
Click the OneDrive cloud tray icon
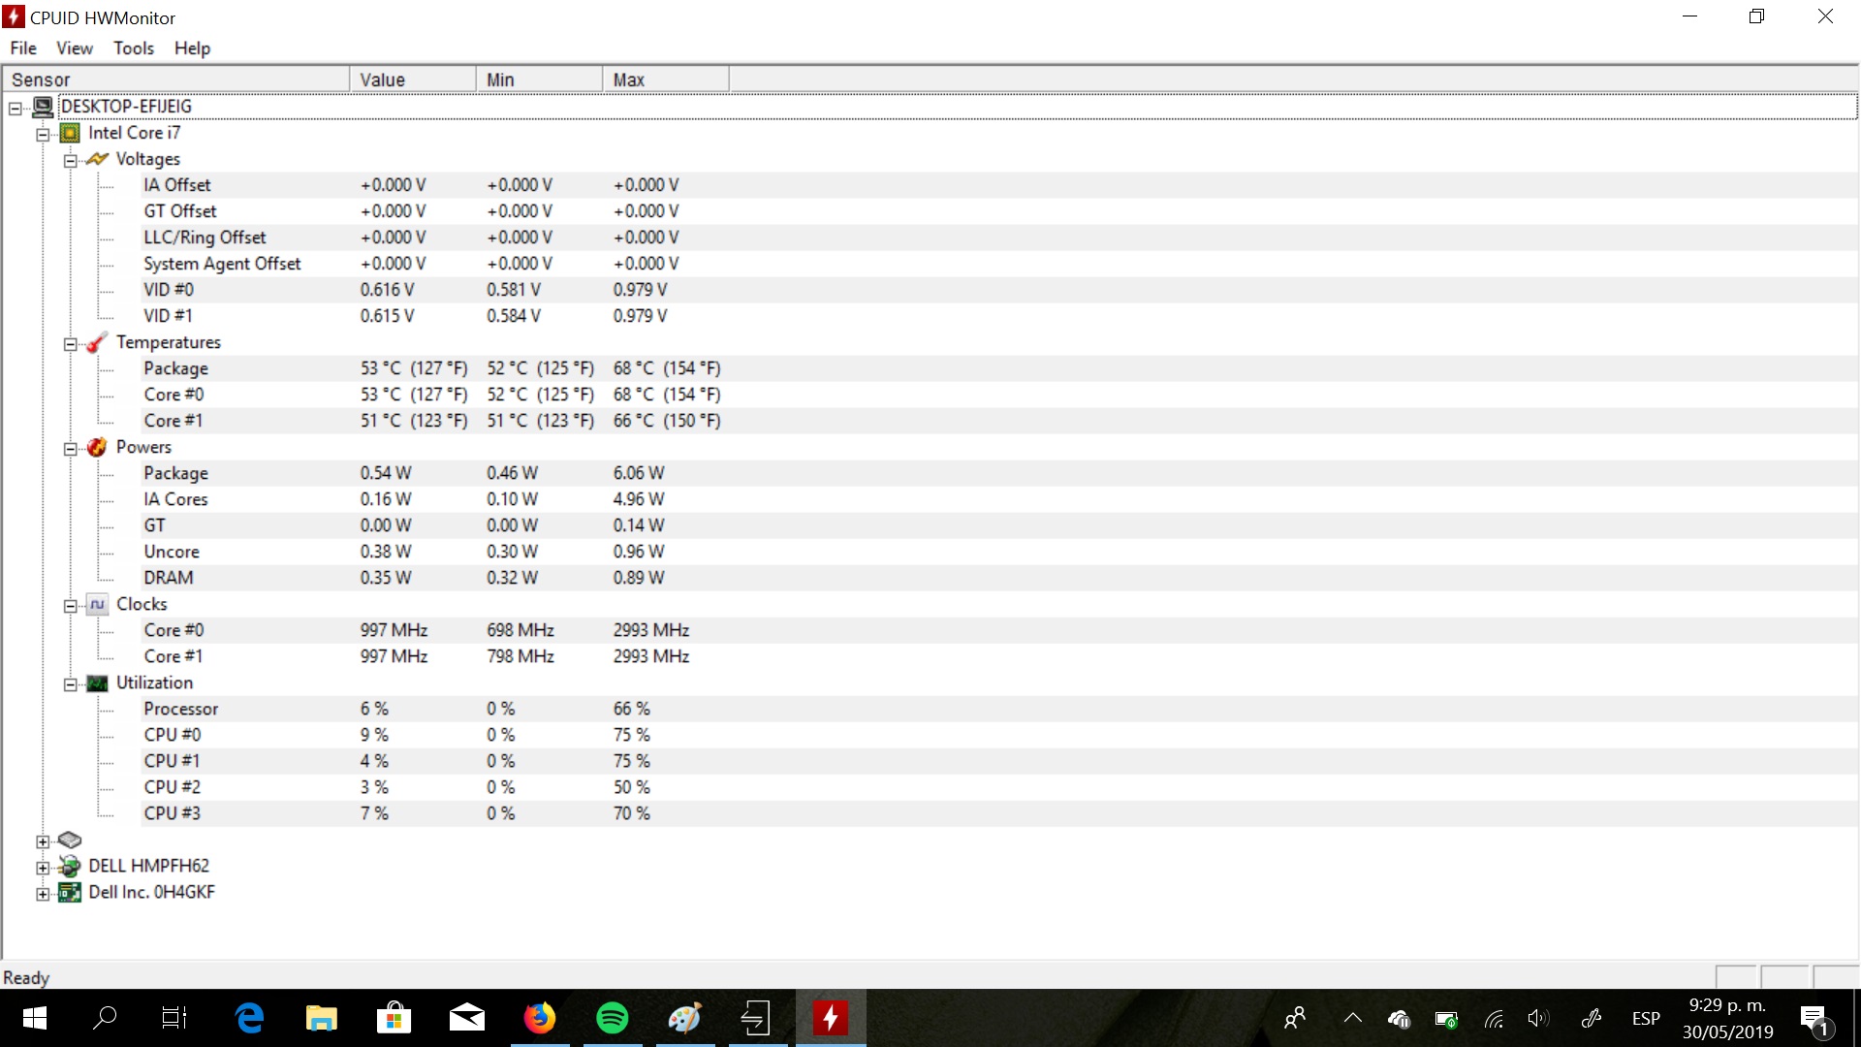click(x=1399, y=1019)
